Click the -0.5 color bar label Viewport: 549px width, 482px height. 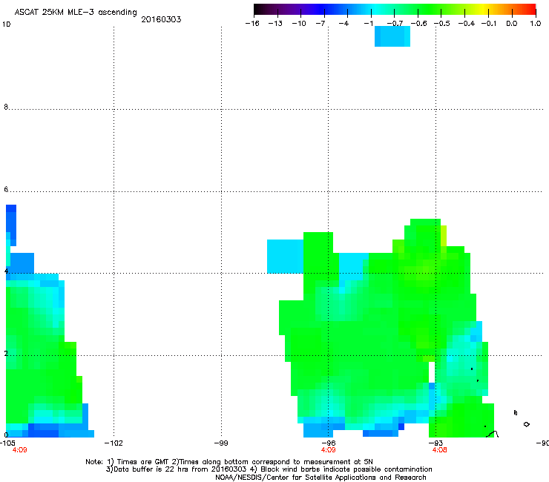442,24
